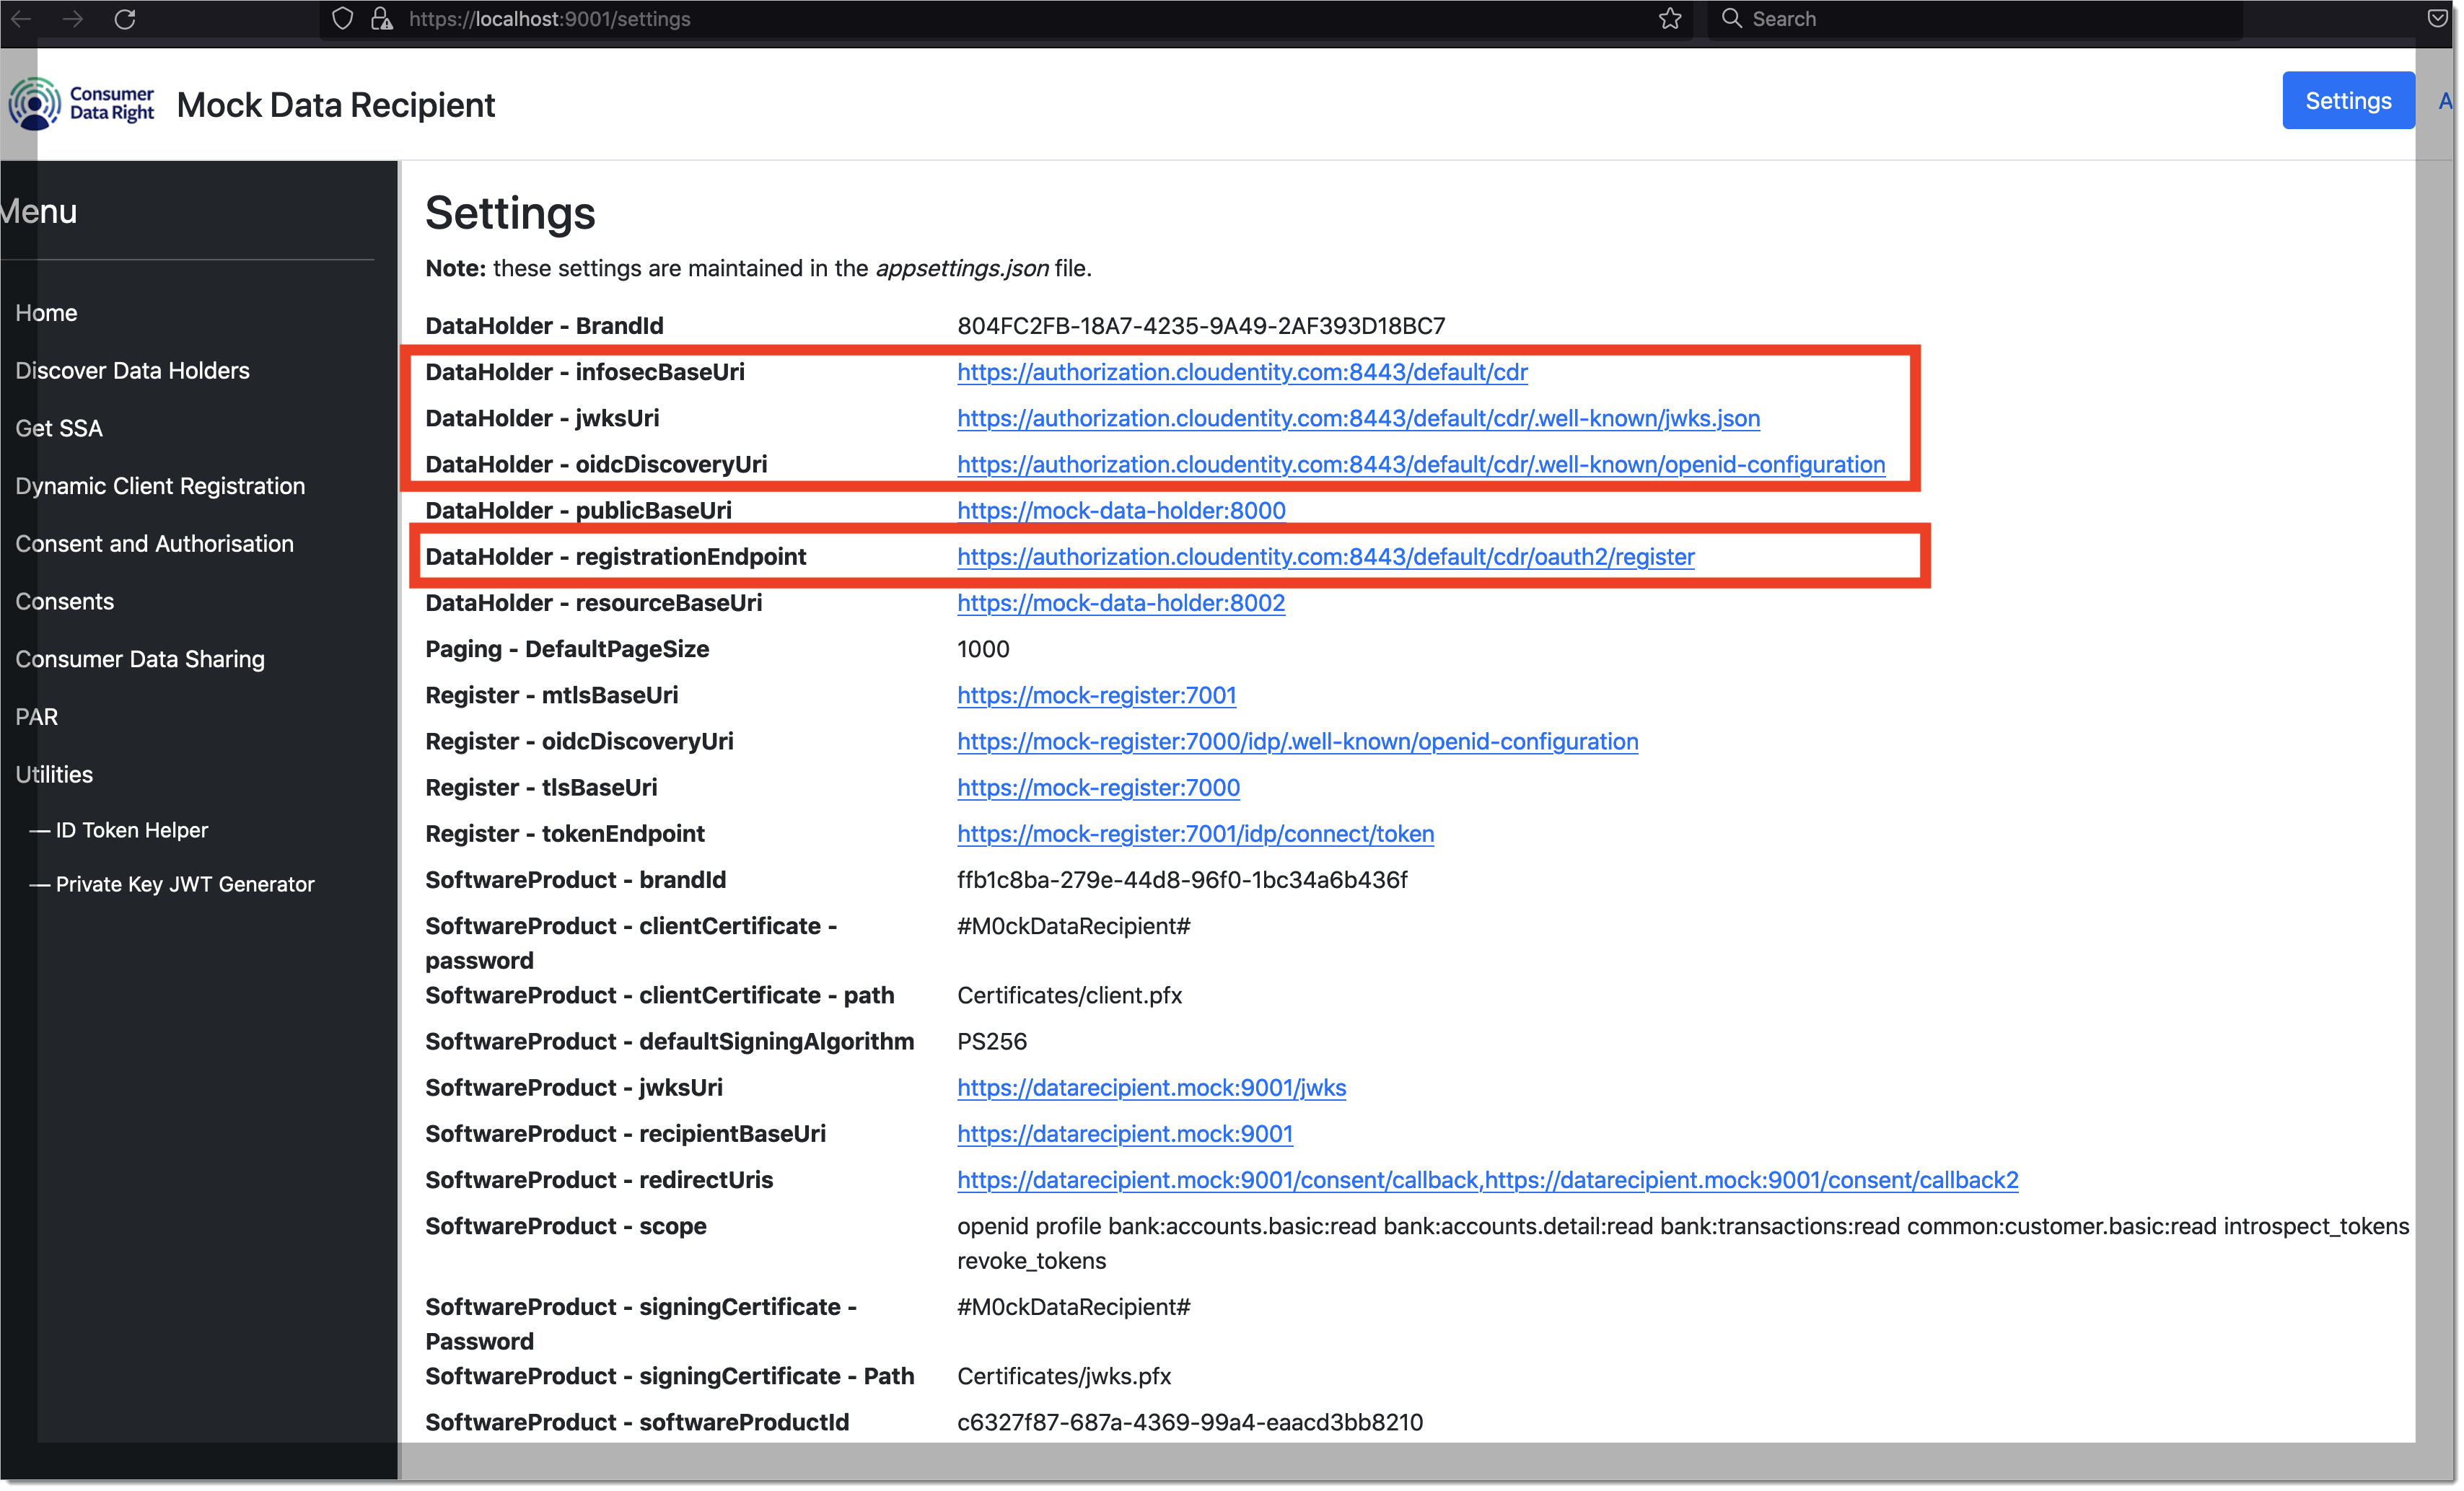
Task: Click the Certificates/client.pfx path value
Action: pyautogui.click(x=1069, y=996)
